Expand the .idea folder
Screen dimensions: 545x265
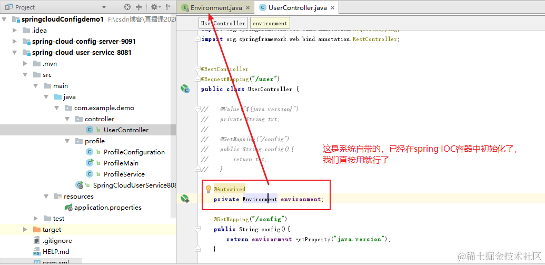[x=15, y=30]
